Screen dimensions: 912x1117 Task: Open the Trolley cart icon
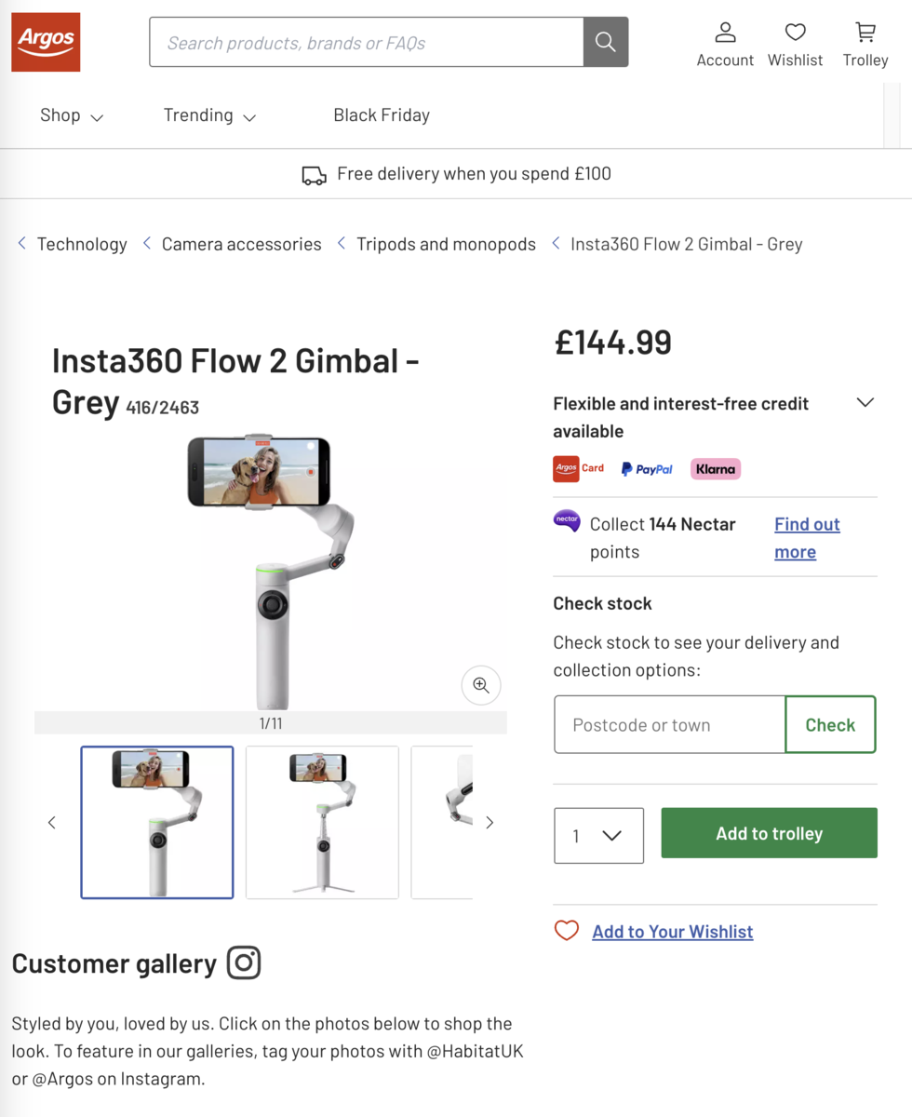click(x=865, y=34)
